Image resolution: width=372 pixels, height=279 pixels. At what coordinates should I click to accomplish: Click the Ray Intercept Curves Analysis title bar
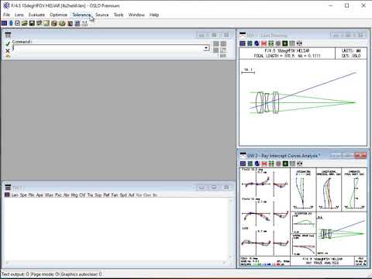[284, 156]
